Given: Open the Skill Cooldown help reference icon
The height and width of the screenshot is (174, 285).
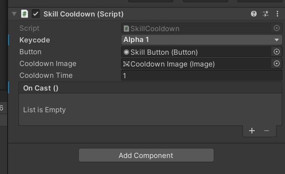Looking at the screenshot, I should pyautogui.click(x=253, y=14).
